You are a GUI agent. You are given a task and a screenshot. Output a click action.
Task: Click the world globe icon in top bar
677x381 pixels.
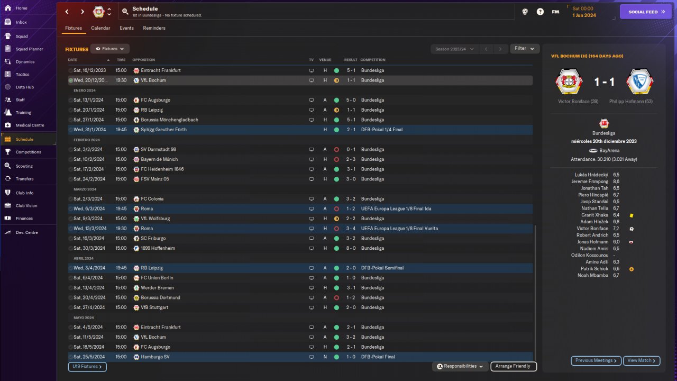point(525,12)
